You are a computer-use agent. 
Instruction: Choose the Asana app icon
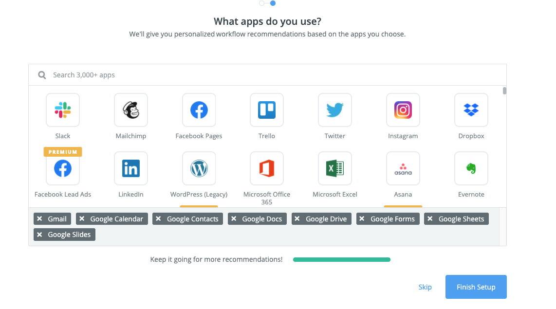coord(403,168)
